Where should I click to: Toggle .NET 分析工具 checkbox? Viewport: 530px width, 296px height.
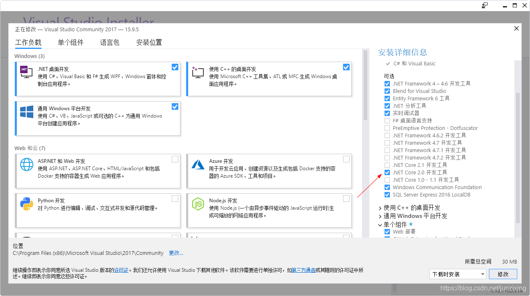pos(387,106)
